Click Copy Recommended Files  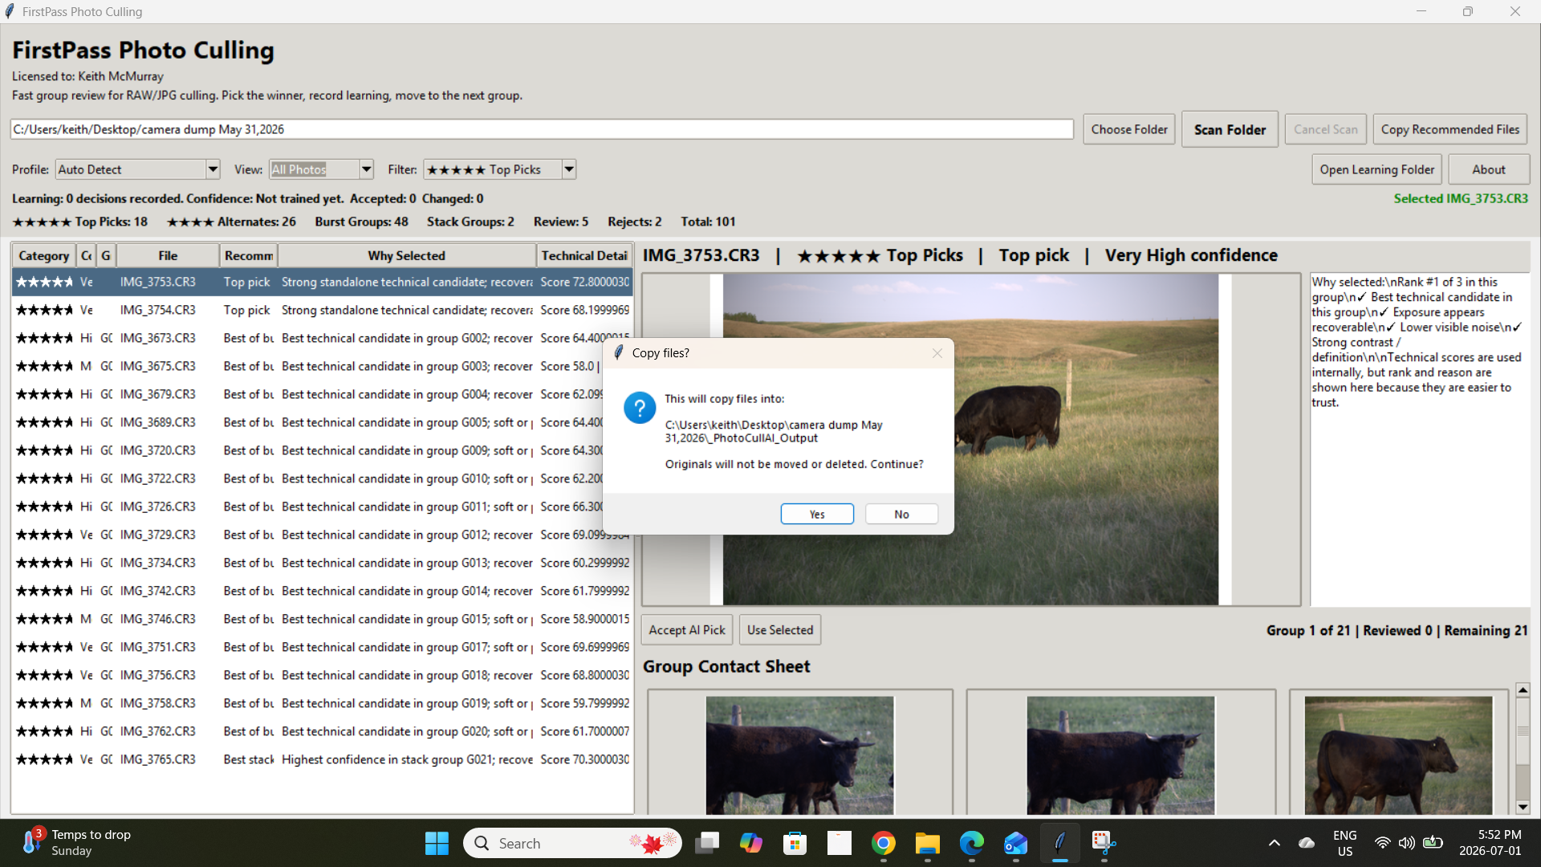1450,129
